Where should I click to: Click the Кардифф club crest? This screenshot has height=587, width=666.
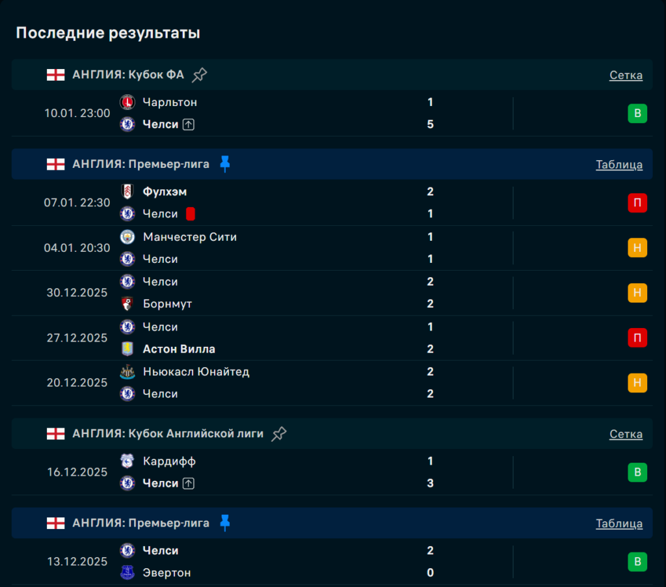[127, 461]
